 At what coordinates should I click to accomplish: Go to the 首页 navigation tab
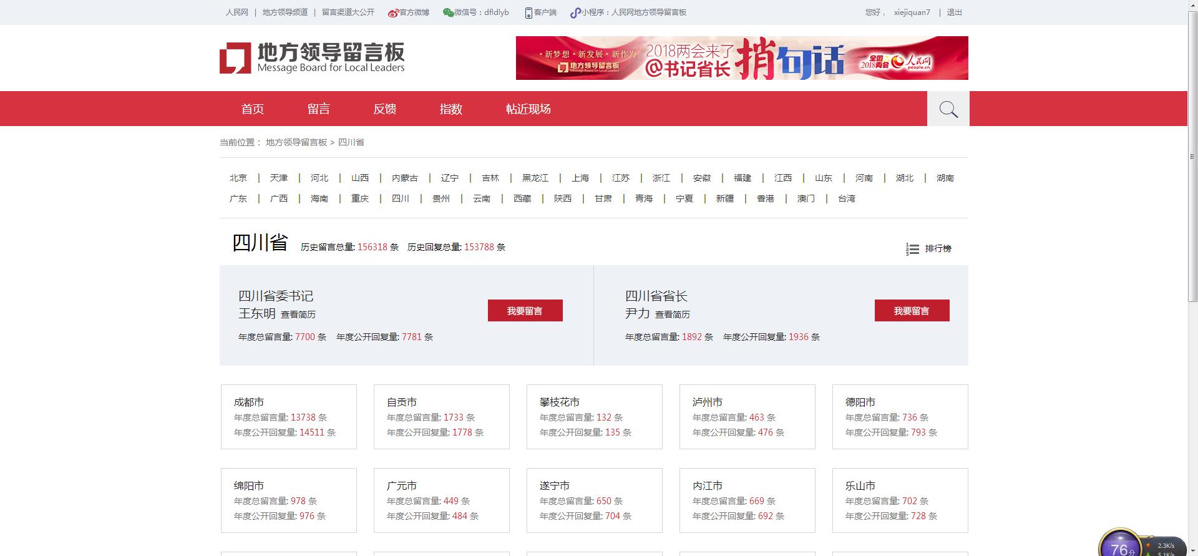point(252,109)
